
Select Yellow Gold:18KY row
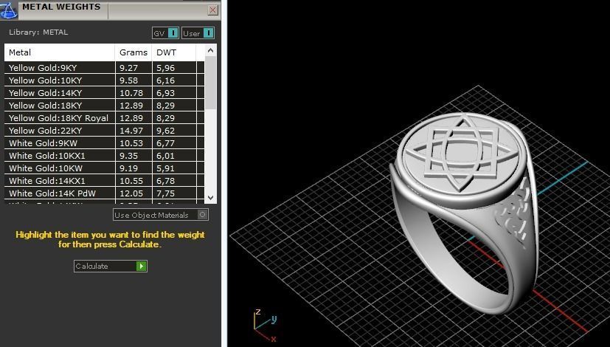(x=104, y=105)
